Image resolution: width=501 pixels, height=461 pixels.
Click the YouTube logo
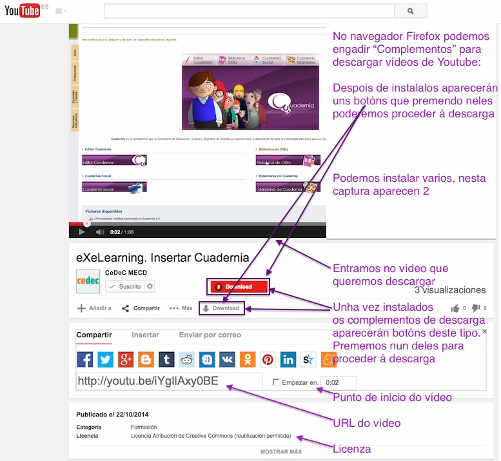(x=23, y=10)
